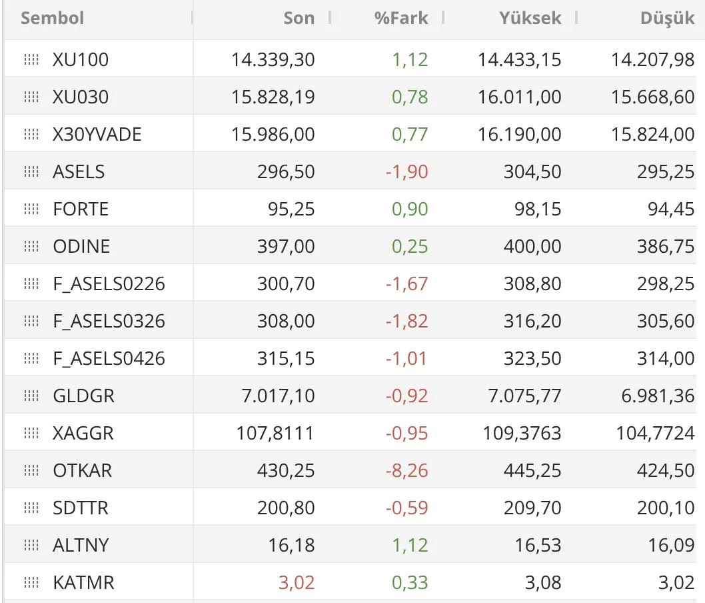Sort by the %Fark column header
Screen dimensions: 705x603
tap(401, 18)
